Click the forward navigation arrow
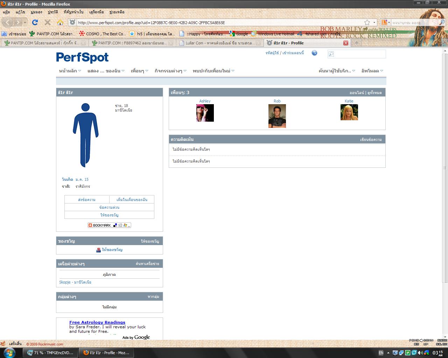This screenshot has height=358, width=448. [x=18, y=22]
